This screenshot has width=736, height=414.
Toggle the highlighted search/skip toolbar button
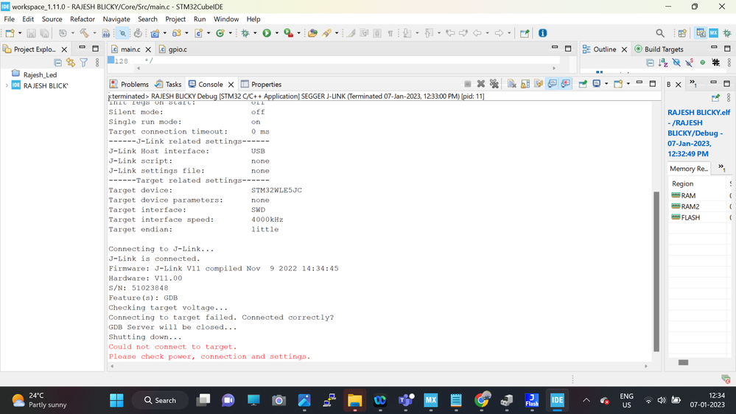(122, 33)
